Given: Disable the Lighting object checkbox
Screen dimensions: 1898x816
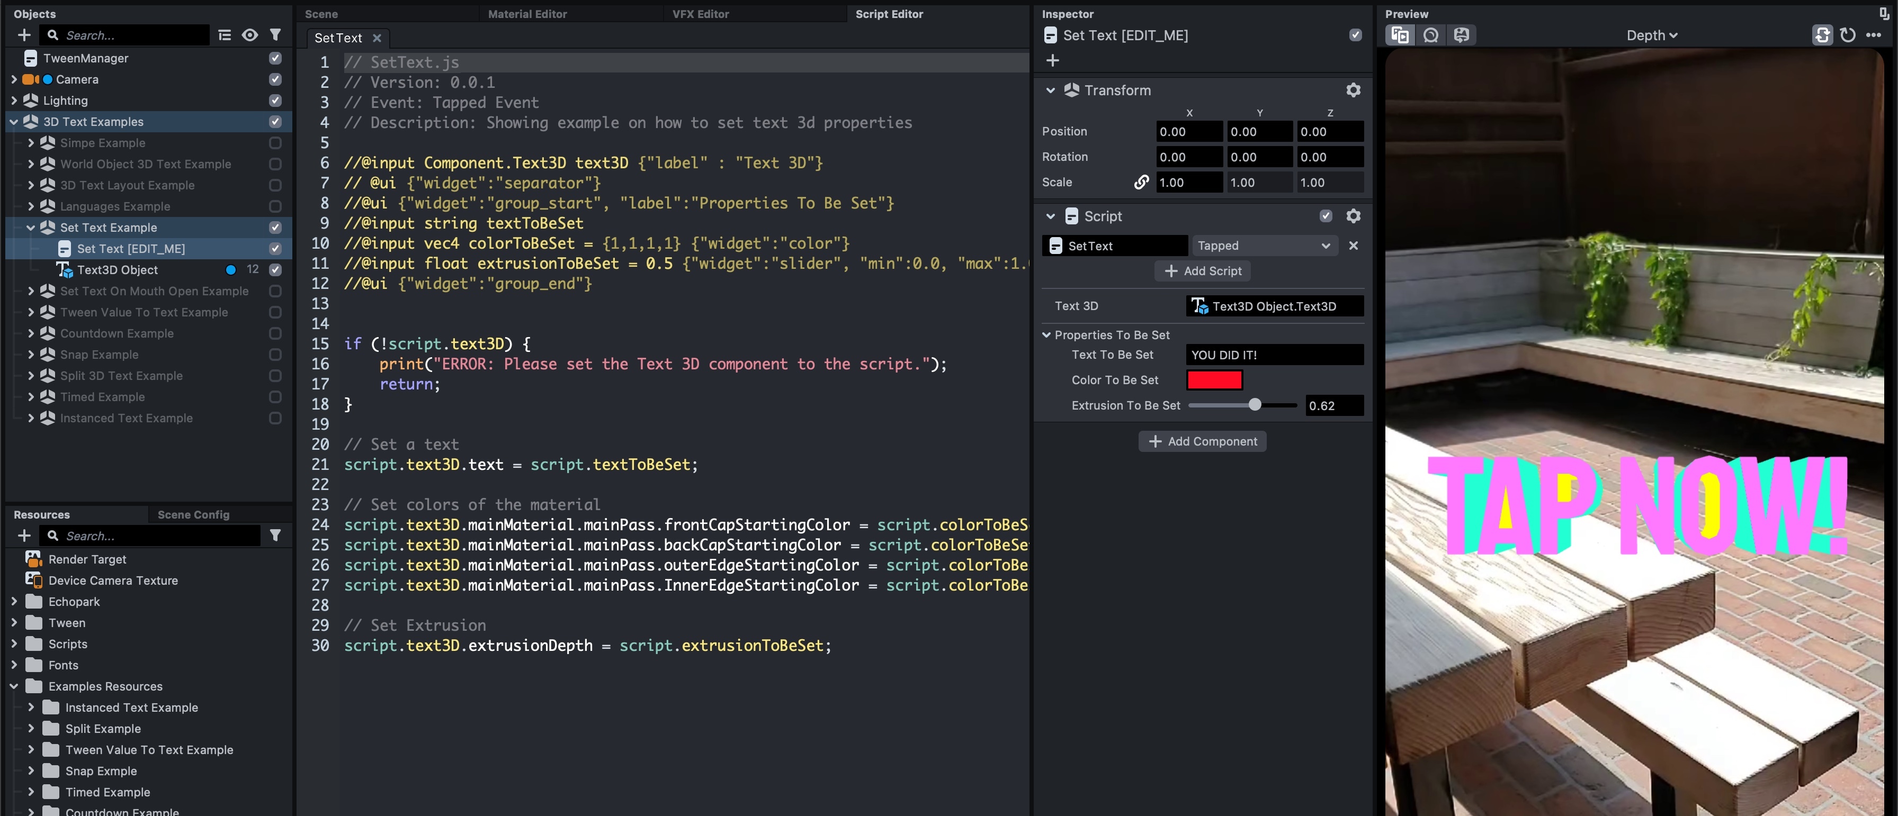Looking at the screenshot, I should tap(275, 100).
